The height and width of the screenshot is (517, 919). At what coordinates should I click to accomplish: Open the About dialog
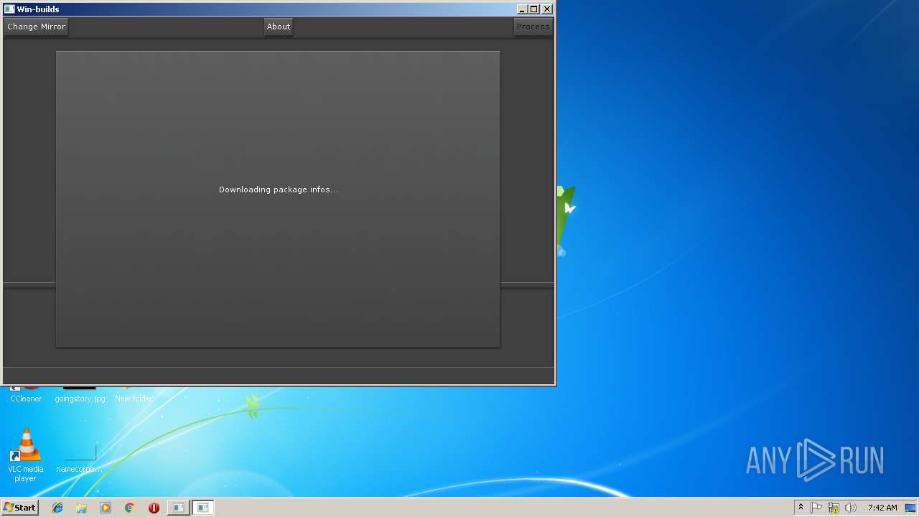pyautogui.click(x=279, y=27)
